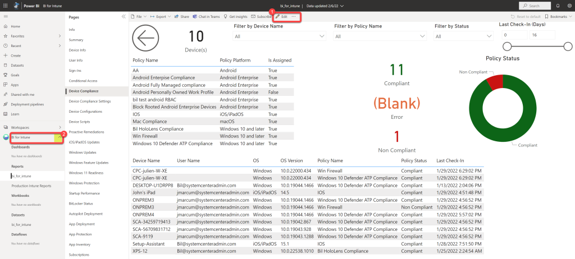Collapse the Pages pane with double chevron
Image resolution: width=575 pixels, height=259 pixels.
124,17
